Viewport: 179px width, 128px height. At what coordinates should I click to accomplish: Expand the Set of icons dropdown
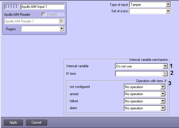168,11
